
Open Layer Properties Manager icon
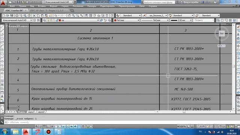(44, 20)
